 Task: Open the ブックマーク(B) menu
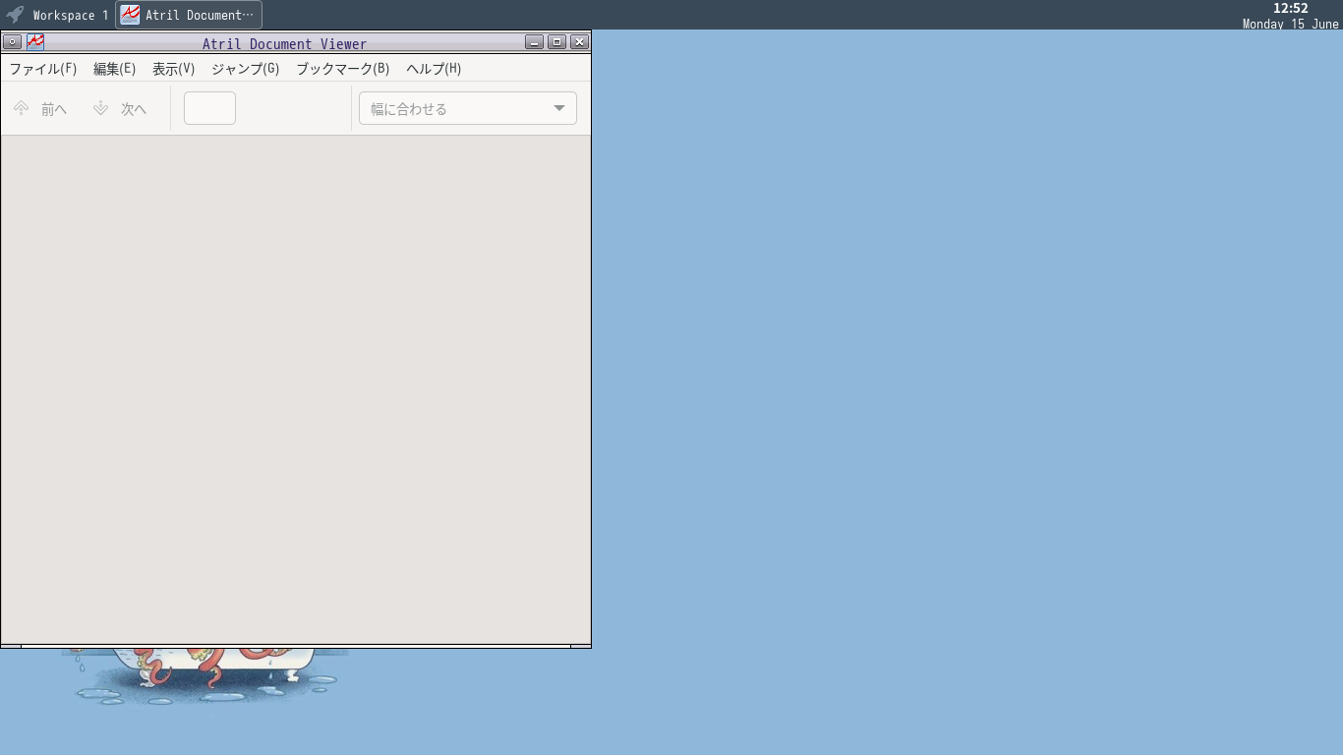pyautogui.click(x=342, y=69)
